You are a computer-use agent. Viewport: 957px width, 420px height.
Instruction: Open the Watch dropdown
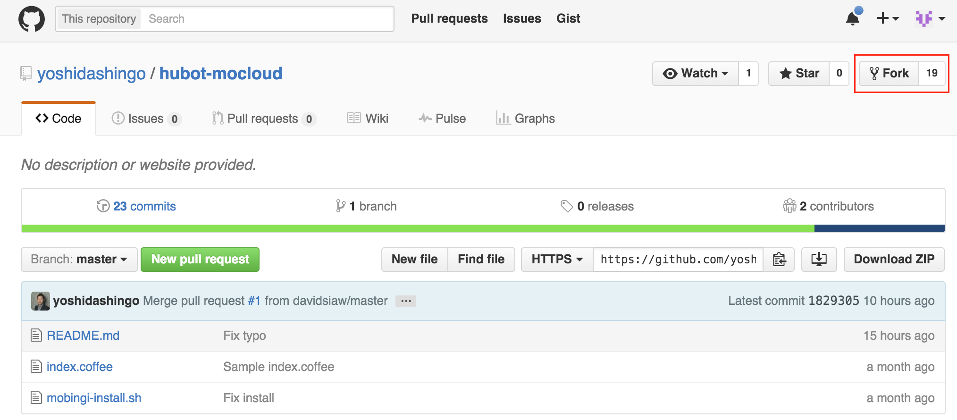[x=696, y=73]
